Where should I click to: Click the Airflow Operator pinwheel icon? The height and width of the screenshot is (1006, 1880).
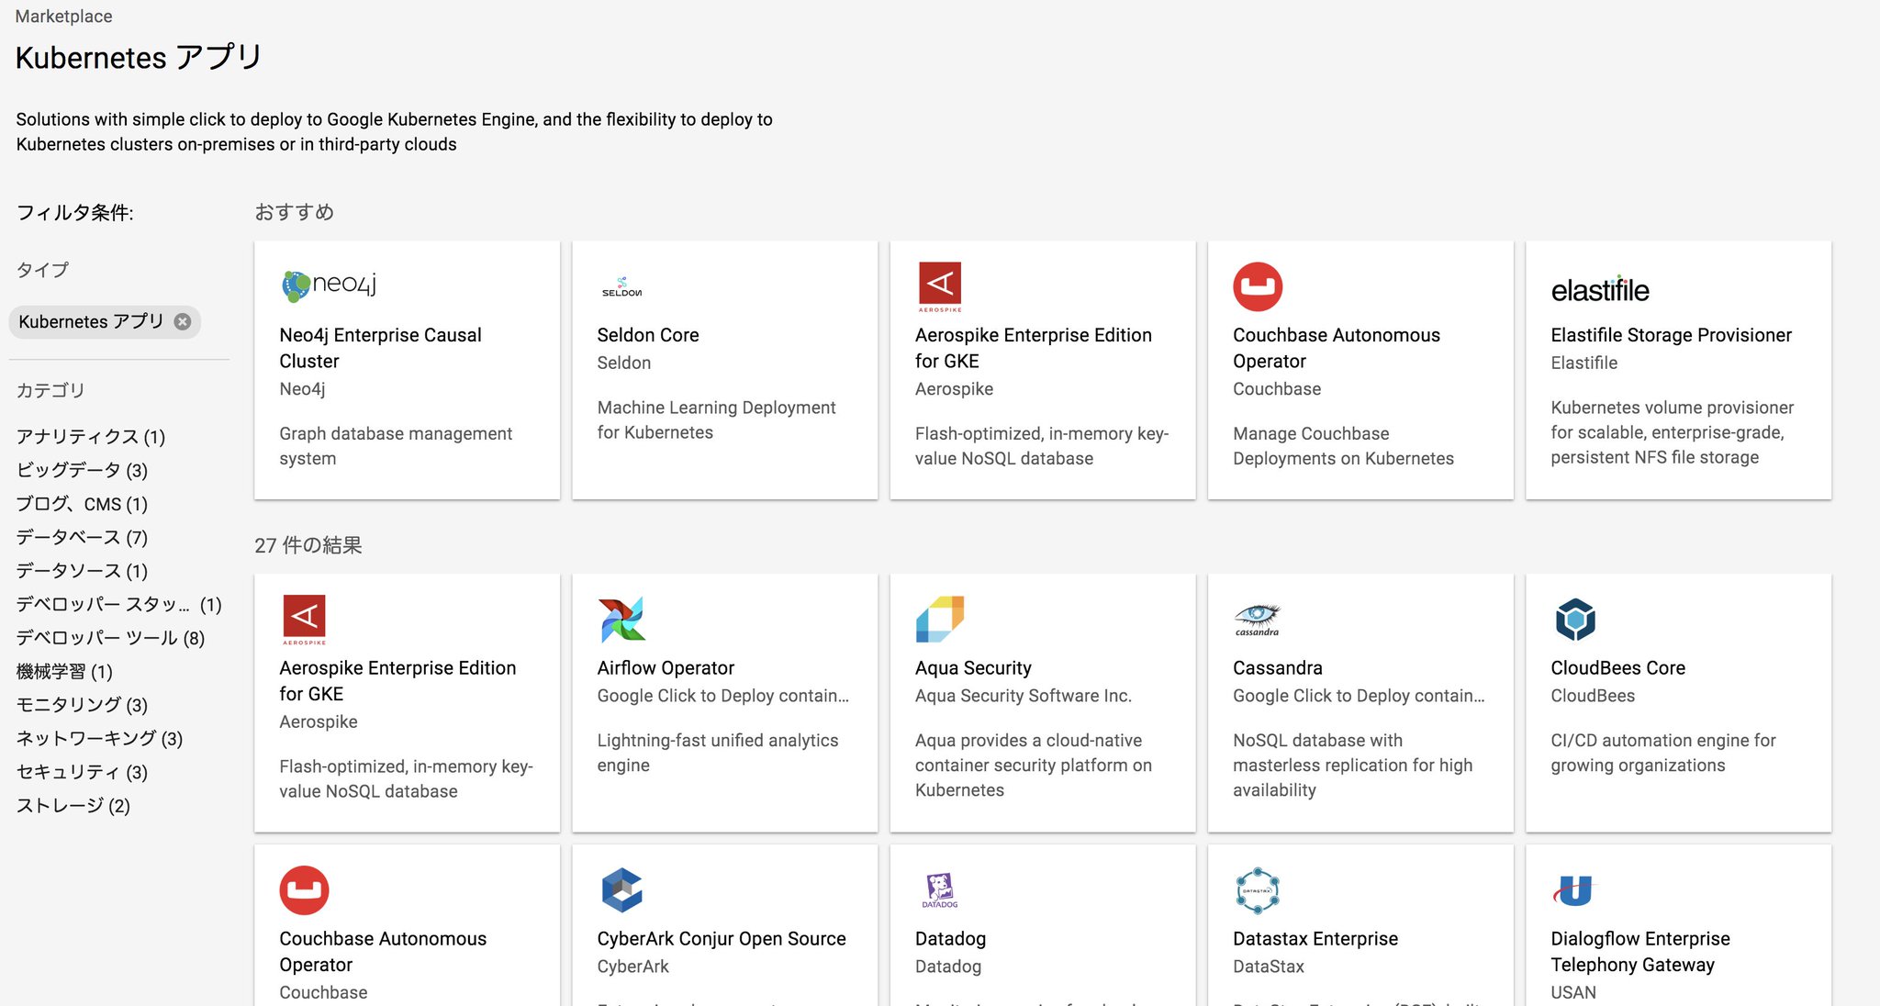[x=621, y=620]
